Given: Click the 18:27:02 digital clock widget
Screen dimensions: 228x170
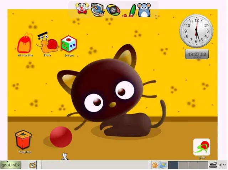Looking at the screenshot, I should coord(197,54).
